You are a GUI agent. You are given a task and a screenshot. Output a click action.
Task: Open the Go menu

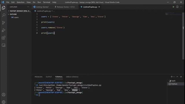tap(34, 2)
